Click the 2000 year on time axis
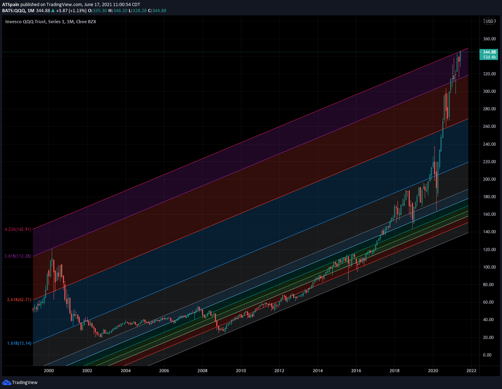Image resolution: width=502 pixels, height=389 pixels. (49, 371)
